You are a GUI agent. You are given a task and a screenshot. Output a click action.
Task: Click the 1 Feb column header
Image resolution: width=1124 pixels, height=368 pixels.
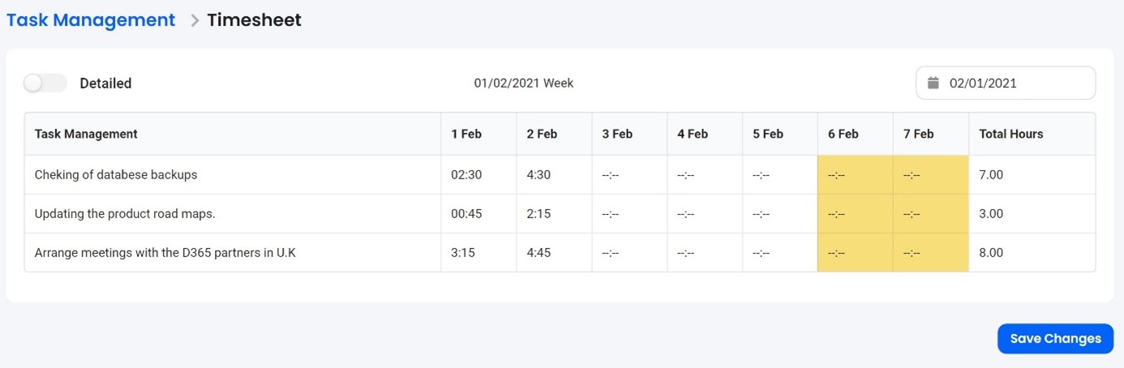click(x=466, y=134)
